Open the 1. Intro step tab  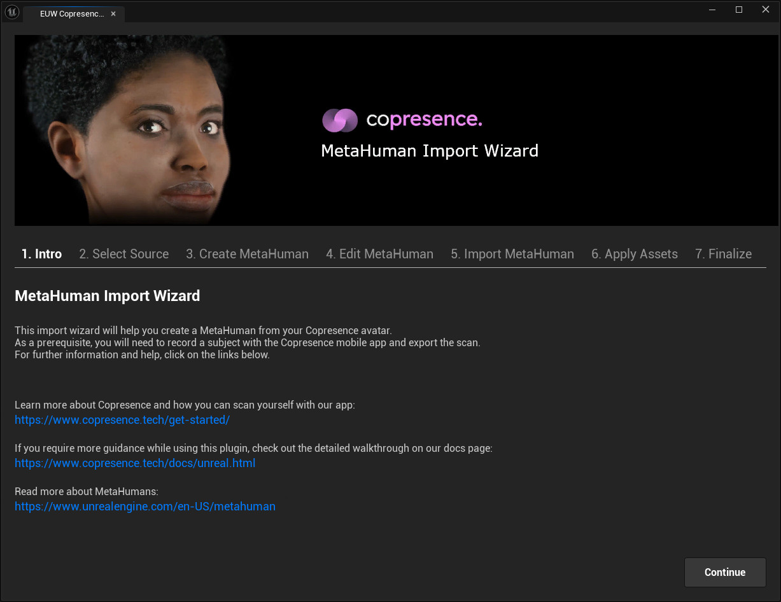[41, 254]
